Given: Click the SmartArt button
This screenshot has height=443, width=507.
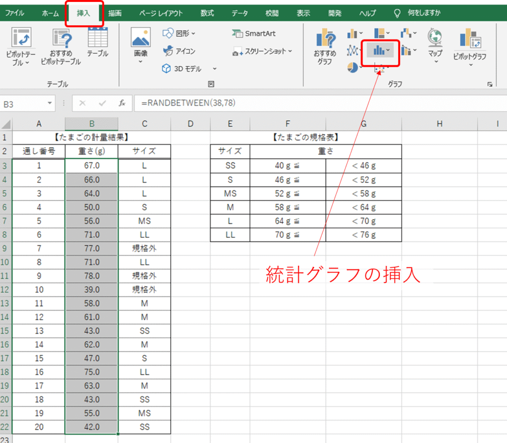Looking at the screenshot, I should pyautogui.click(x=253, y=34).
